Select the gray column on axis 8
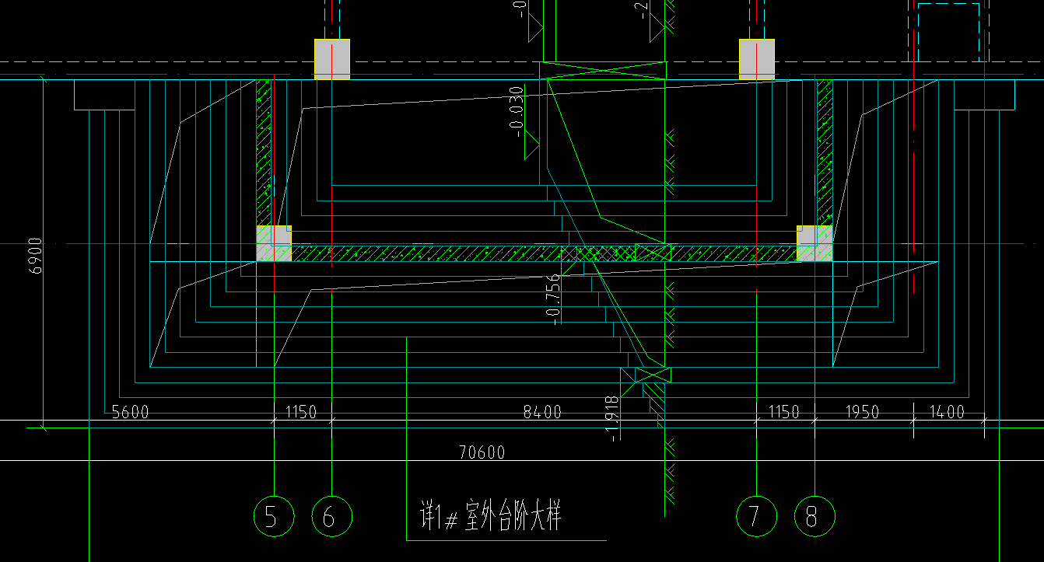Viewport: 1044px width, 562px height. [815, 244]
